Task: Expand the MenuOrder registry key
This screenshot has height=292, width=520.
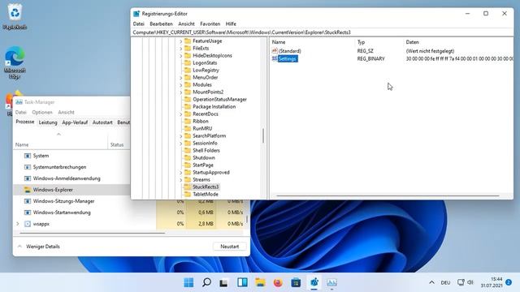Action: (x=180, y=78)
